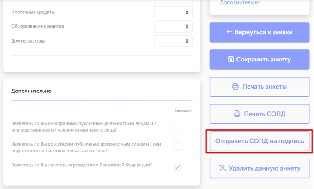
Task: Click the crossed-out user icon on Удалить данную анкету
Action: [223, 169]
